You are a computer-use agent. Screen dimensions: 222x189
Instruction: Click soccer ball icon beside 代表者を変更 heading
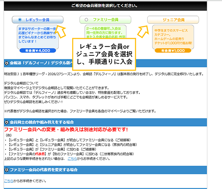coord(6,170)
